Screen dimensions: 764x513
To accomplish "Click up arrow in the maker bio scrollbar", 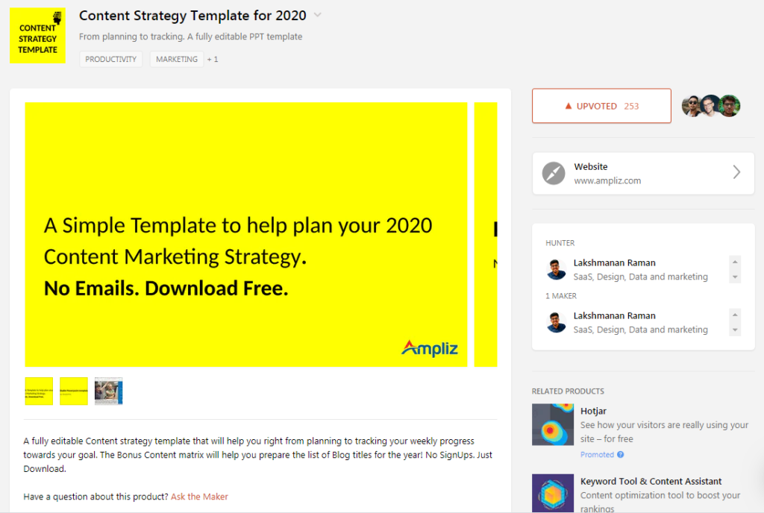I will pyautogui.click(x=735, y=315).
